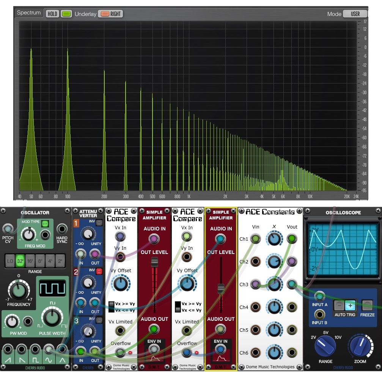Image resolution: width=382 pixels, height=372 pixels.
Task: Set AUTO TRIG to plus on Oscilloscope
Action: pyautogui.click(x=350, y=305)
